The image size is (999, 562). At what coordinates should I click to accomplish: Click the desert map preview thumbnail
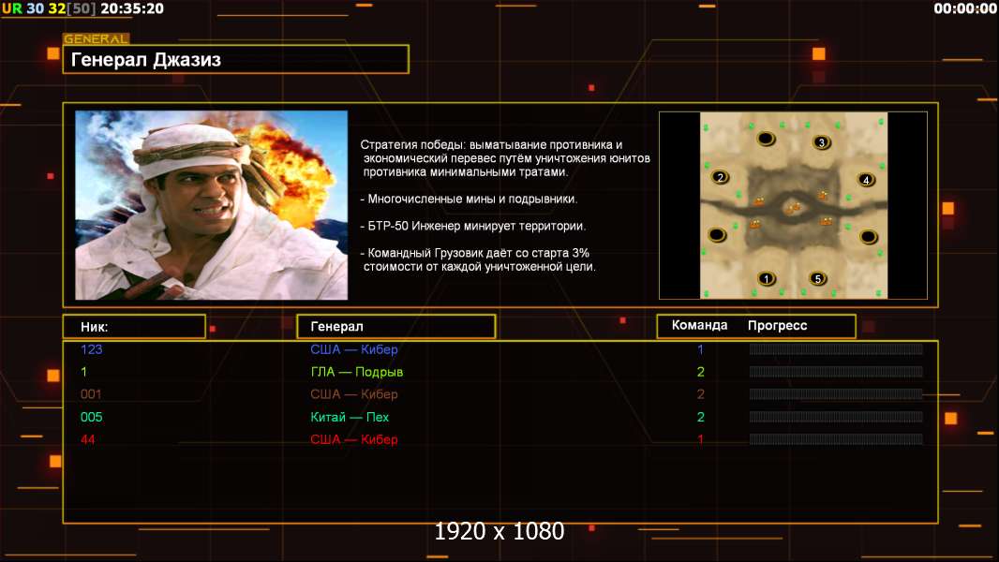click(793, 205)
